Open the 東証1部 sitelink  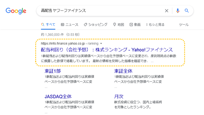(53, 71)
